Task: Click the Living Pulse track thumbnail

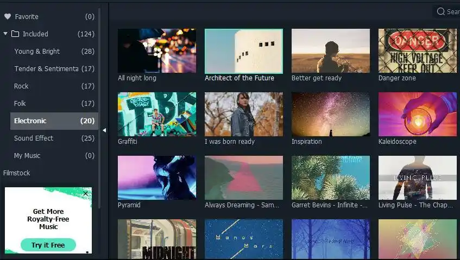Action: click(x=417, y=177)
